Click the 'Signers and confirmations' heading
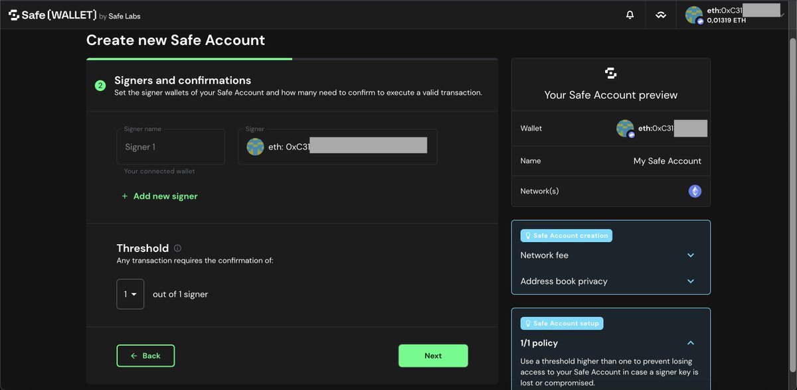Image resolution: width=797 pixels, height=390 pixels. pyautogui.click(x=183, y=80)
